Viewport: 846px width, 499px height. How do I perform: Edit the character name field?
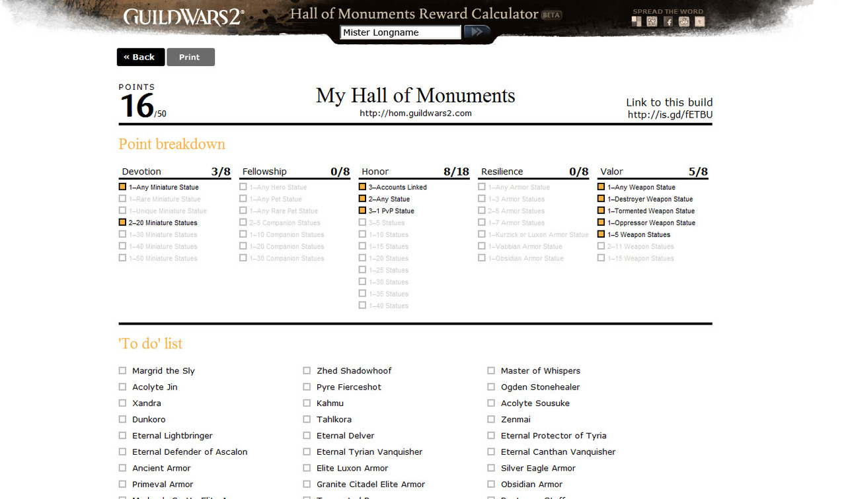point(401,32)
